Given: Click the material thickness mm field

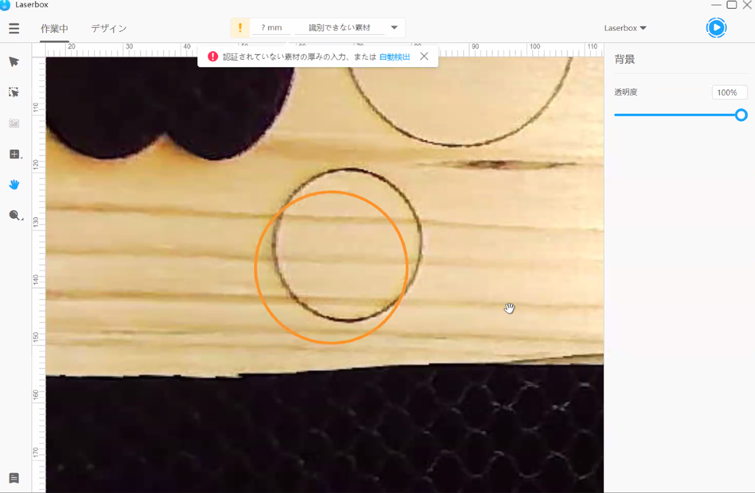Looking at the screenshot, I should click(x=271, y=28).
